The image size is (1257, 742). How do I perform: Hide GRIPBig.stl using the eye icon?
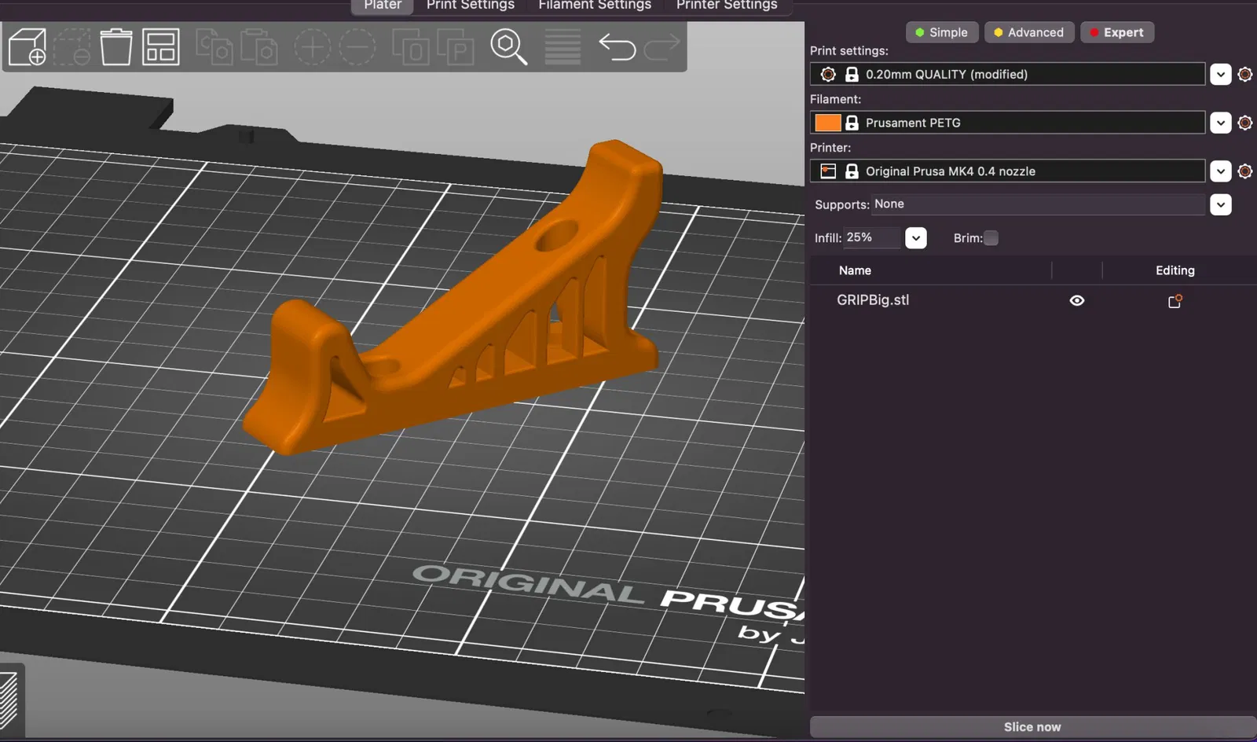coord(1077,300)
